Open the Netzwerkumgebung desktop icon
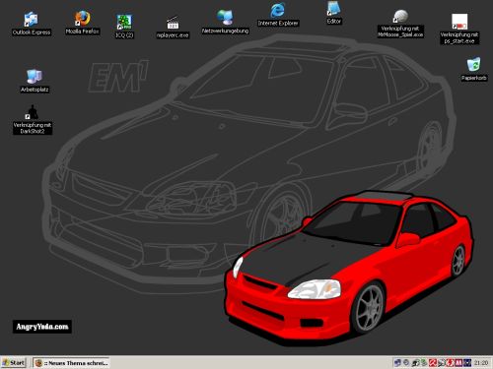Viewport: 493px width, 369px height. pyautogui.click(x=225, y=22)
